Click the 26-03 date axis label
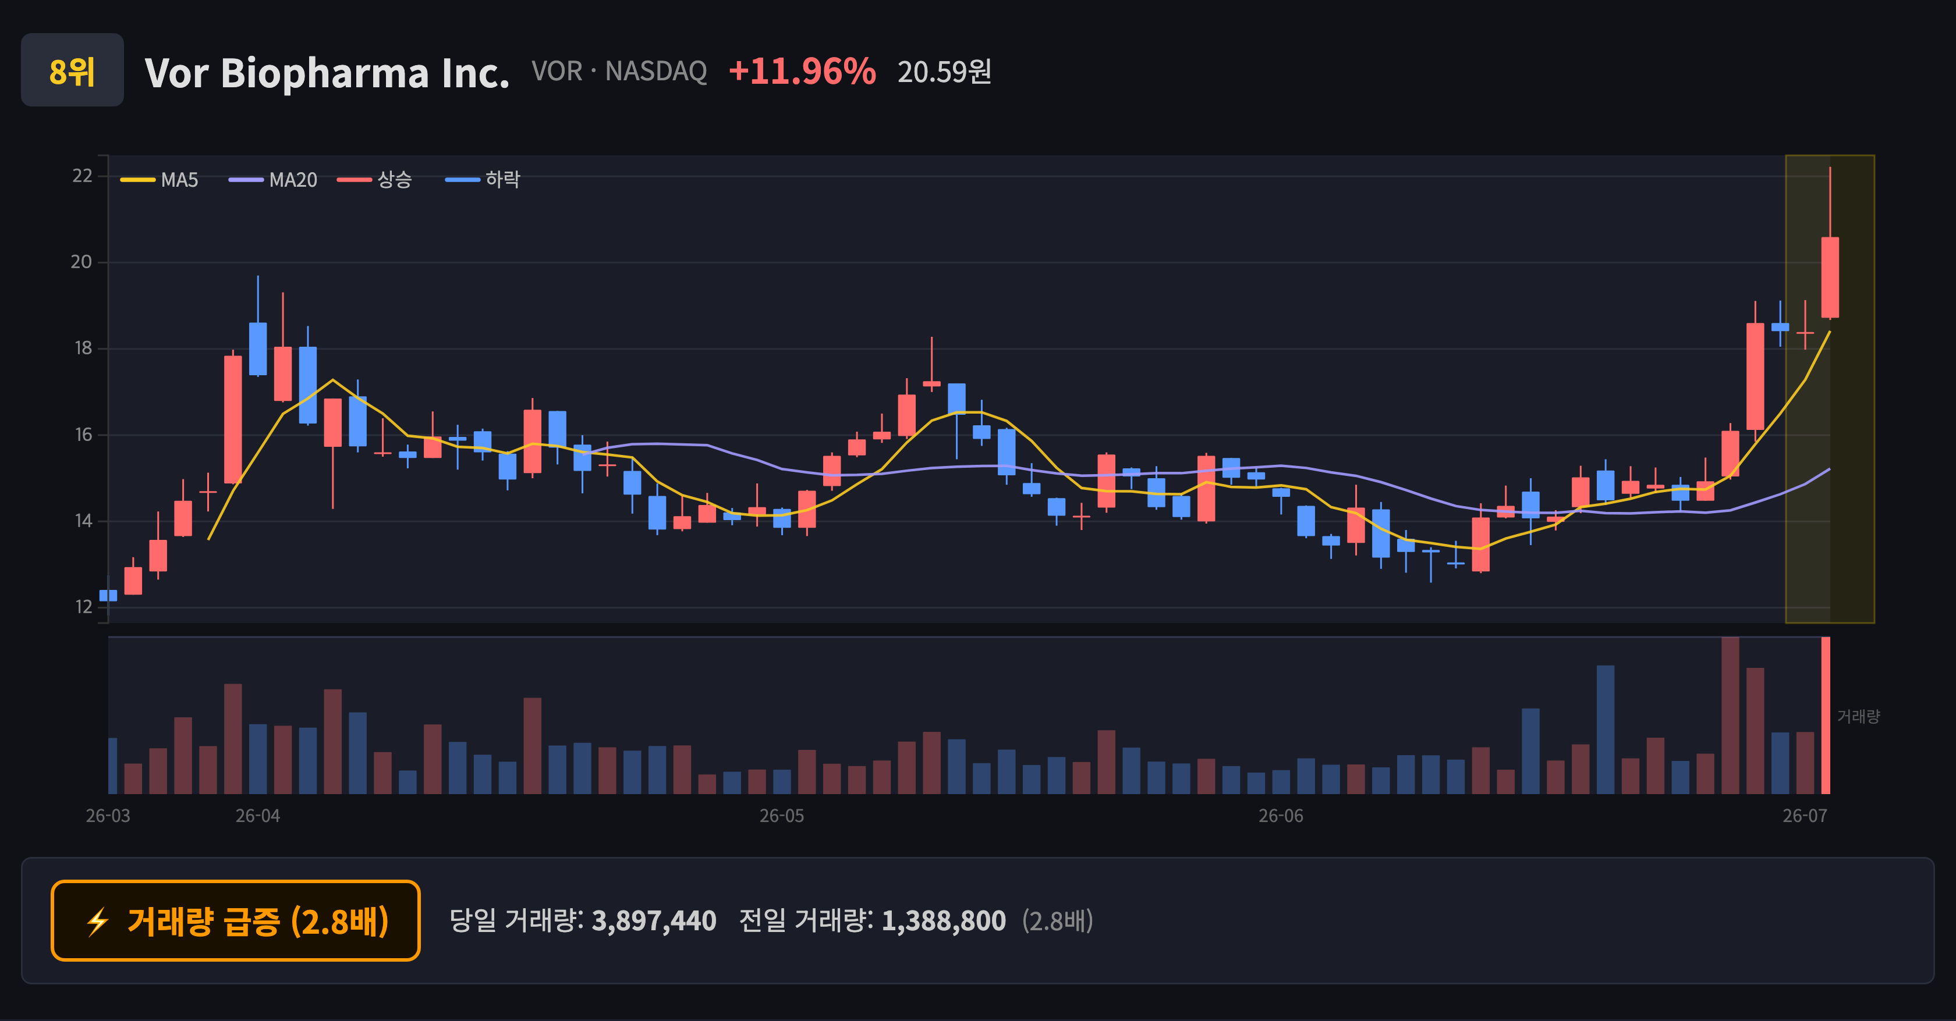 [x=108, y=816]
